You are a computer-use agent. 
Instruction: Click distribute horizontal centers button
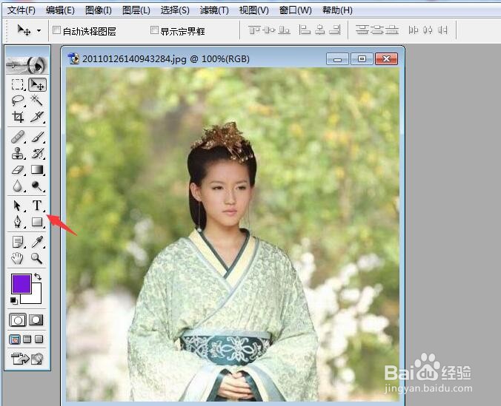pyautogui.click(x=428, y=30)
